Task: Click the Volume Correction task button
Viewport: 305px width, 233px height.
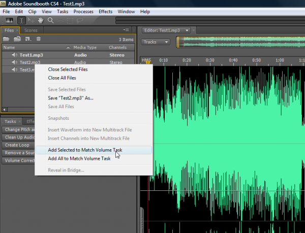Action: pos(18,160)
